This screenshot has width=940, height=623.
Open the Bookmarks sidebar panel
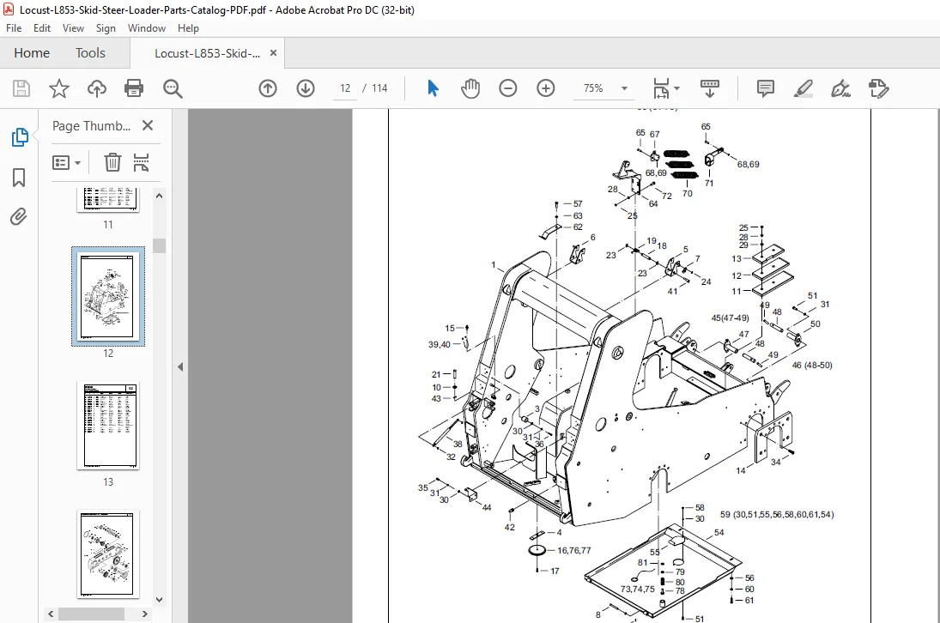tap(19, 178)
